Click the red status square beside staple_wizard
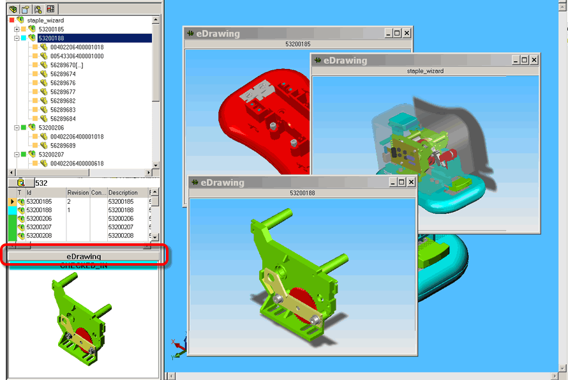Image resolution: width=568 pixels, height=380 pixels. coord(12,20)
